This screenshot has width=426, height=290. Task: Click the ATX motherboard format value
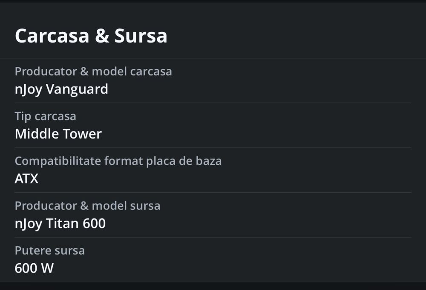pos(26,179)
